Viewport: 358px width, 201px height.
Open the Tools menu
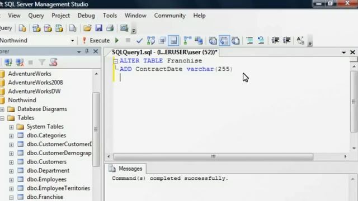(x=110, y=16)
